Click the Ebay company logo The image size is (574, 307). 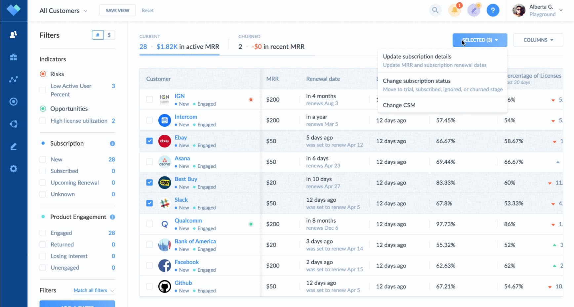164,141
